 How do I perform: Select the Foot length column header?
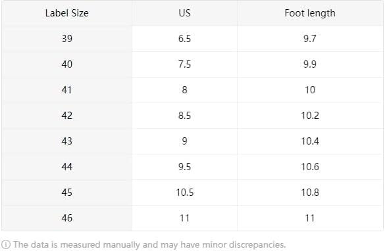[310, 13]
